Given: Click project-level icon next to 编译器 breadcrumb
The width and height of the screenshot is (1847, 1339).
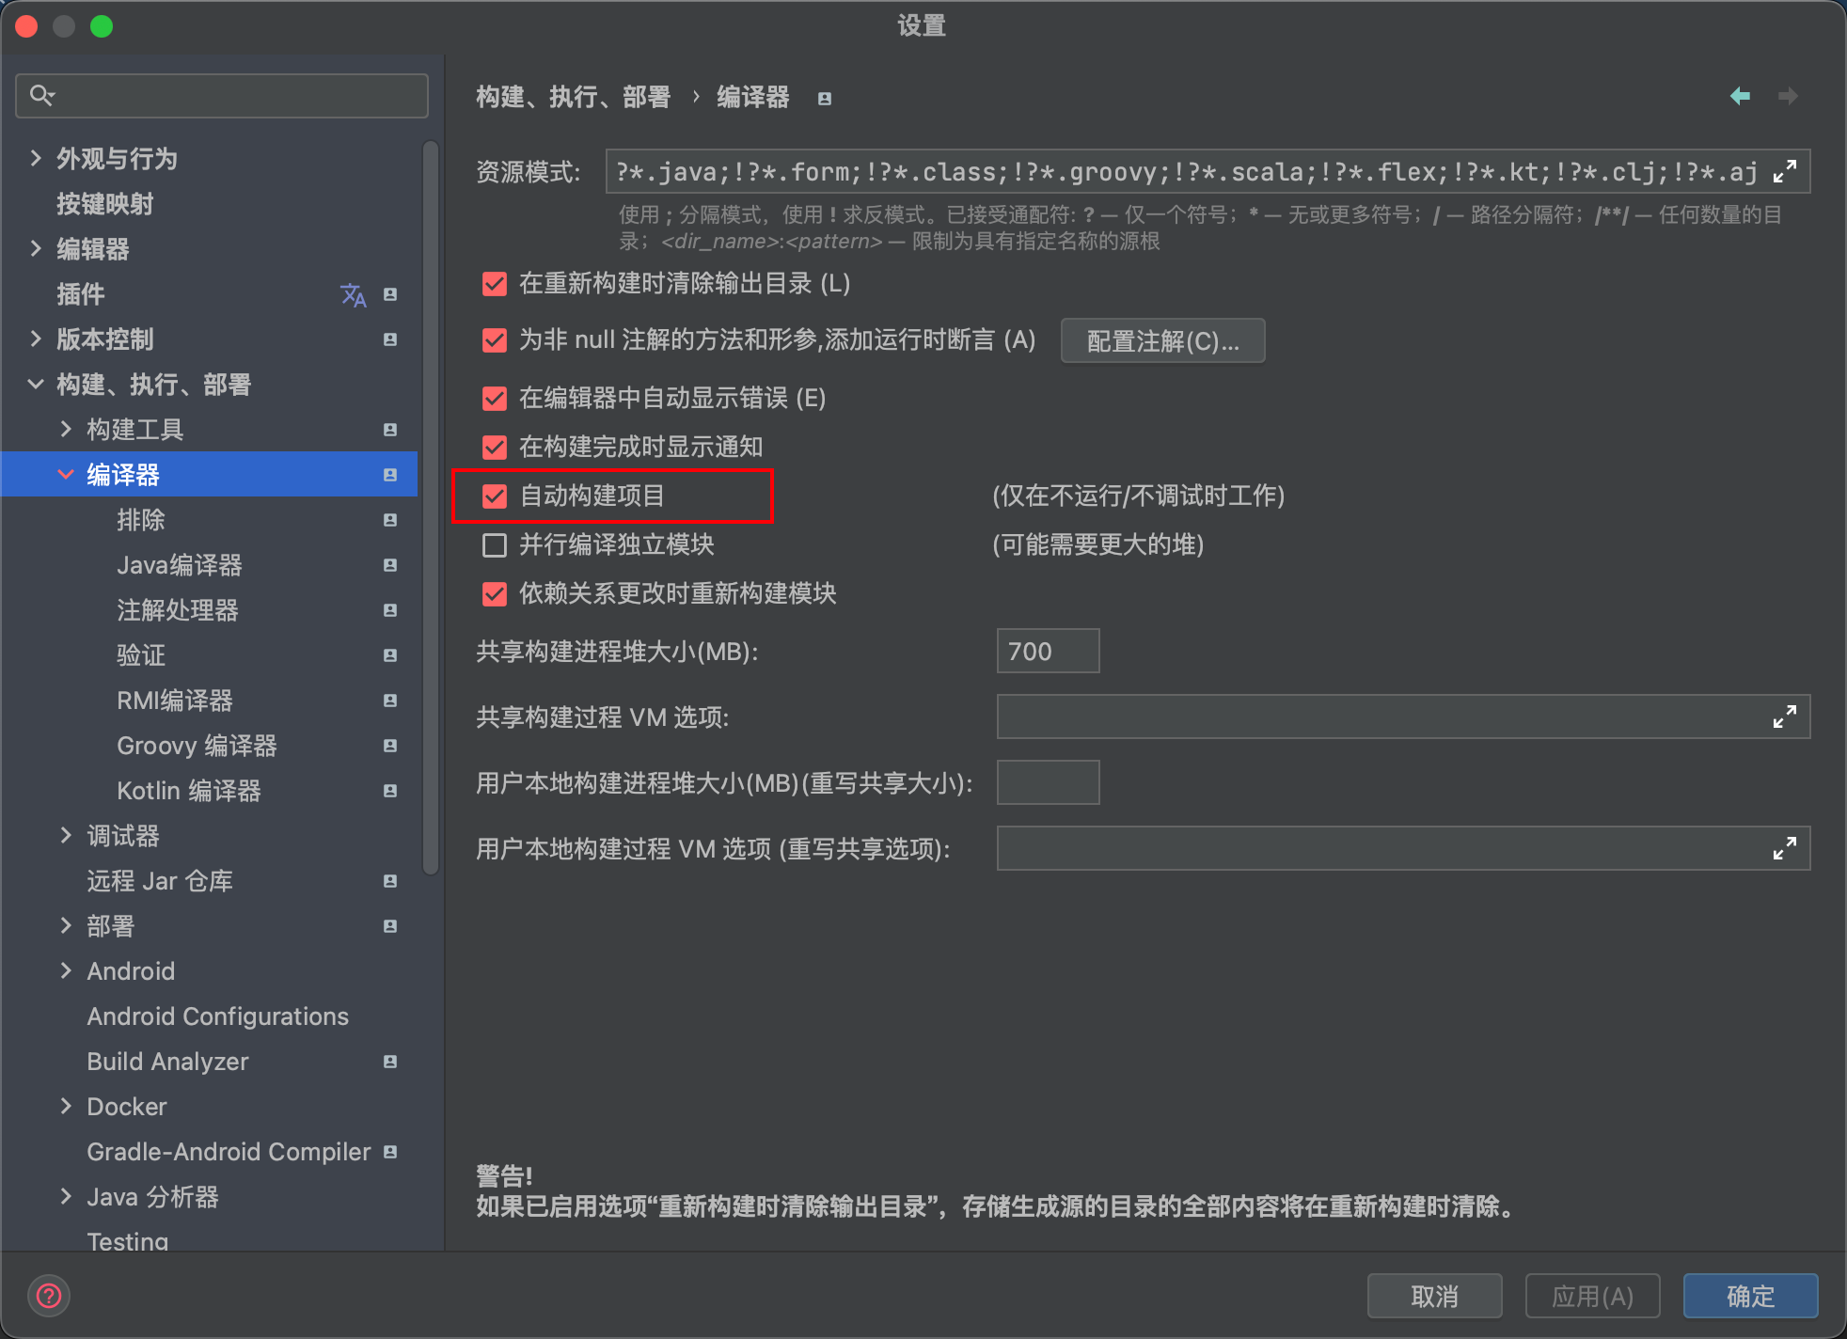Looking at the screenshot, I should (825, 99).
